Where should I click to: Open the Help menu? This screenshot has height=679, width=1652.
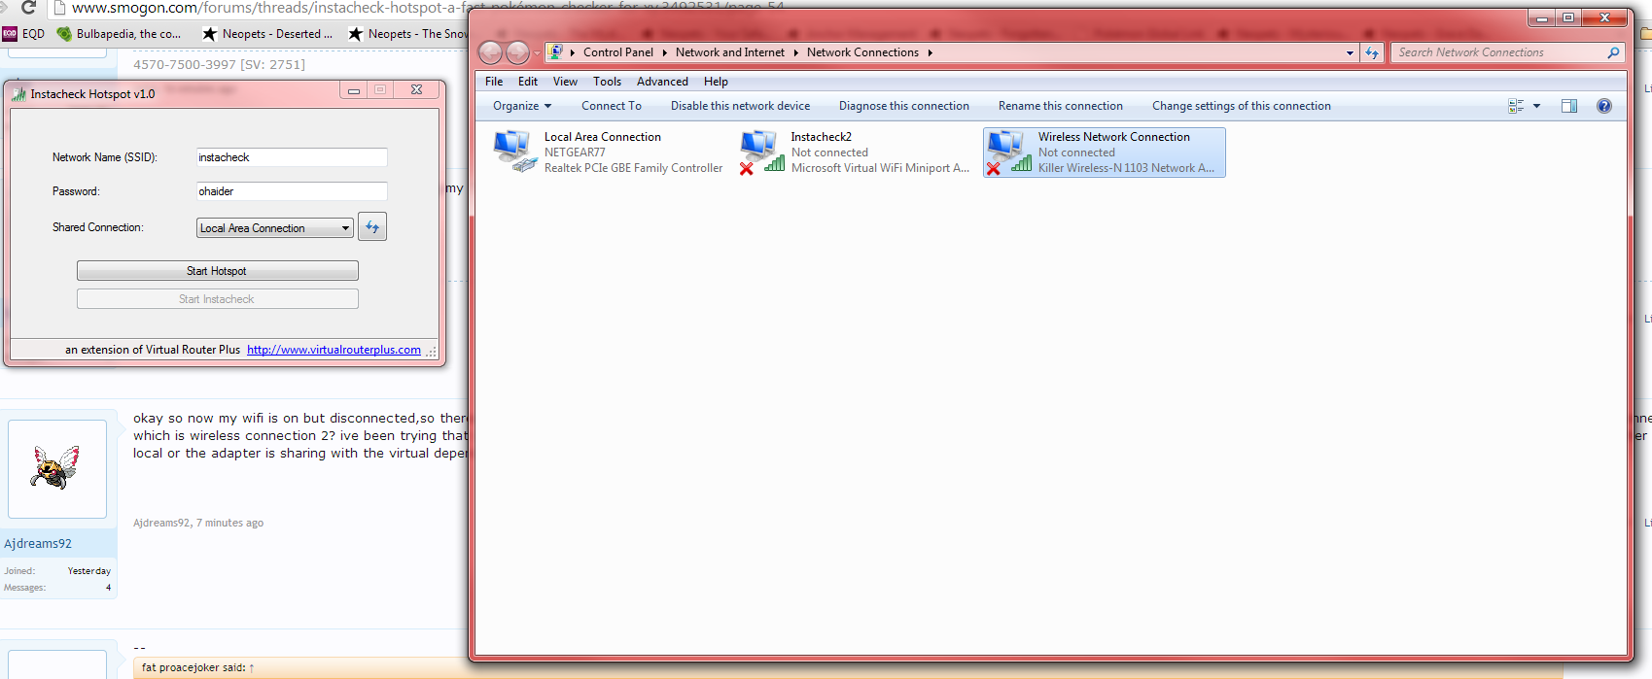click(717, 82)
